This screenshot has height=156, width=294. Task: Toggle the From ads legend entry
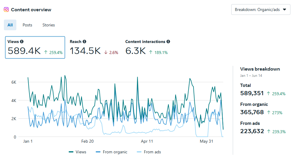pos(149,152)
